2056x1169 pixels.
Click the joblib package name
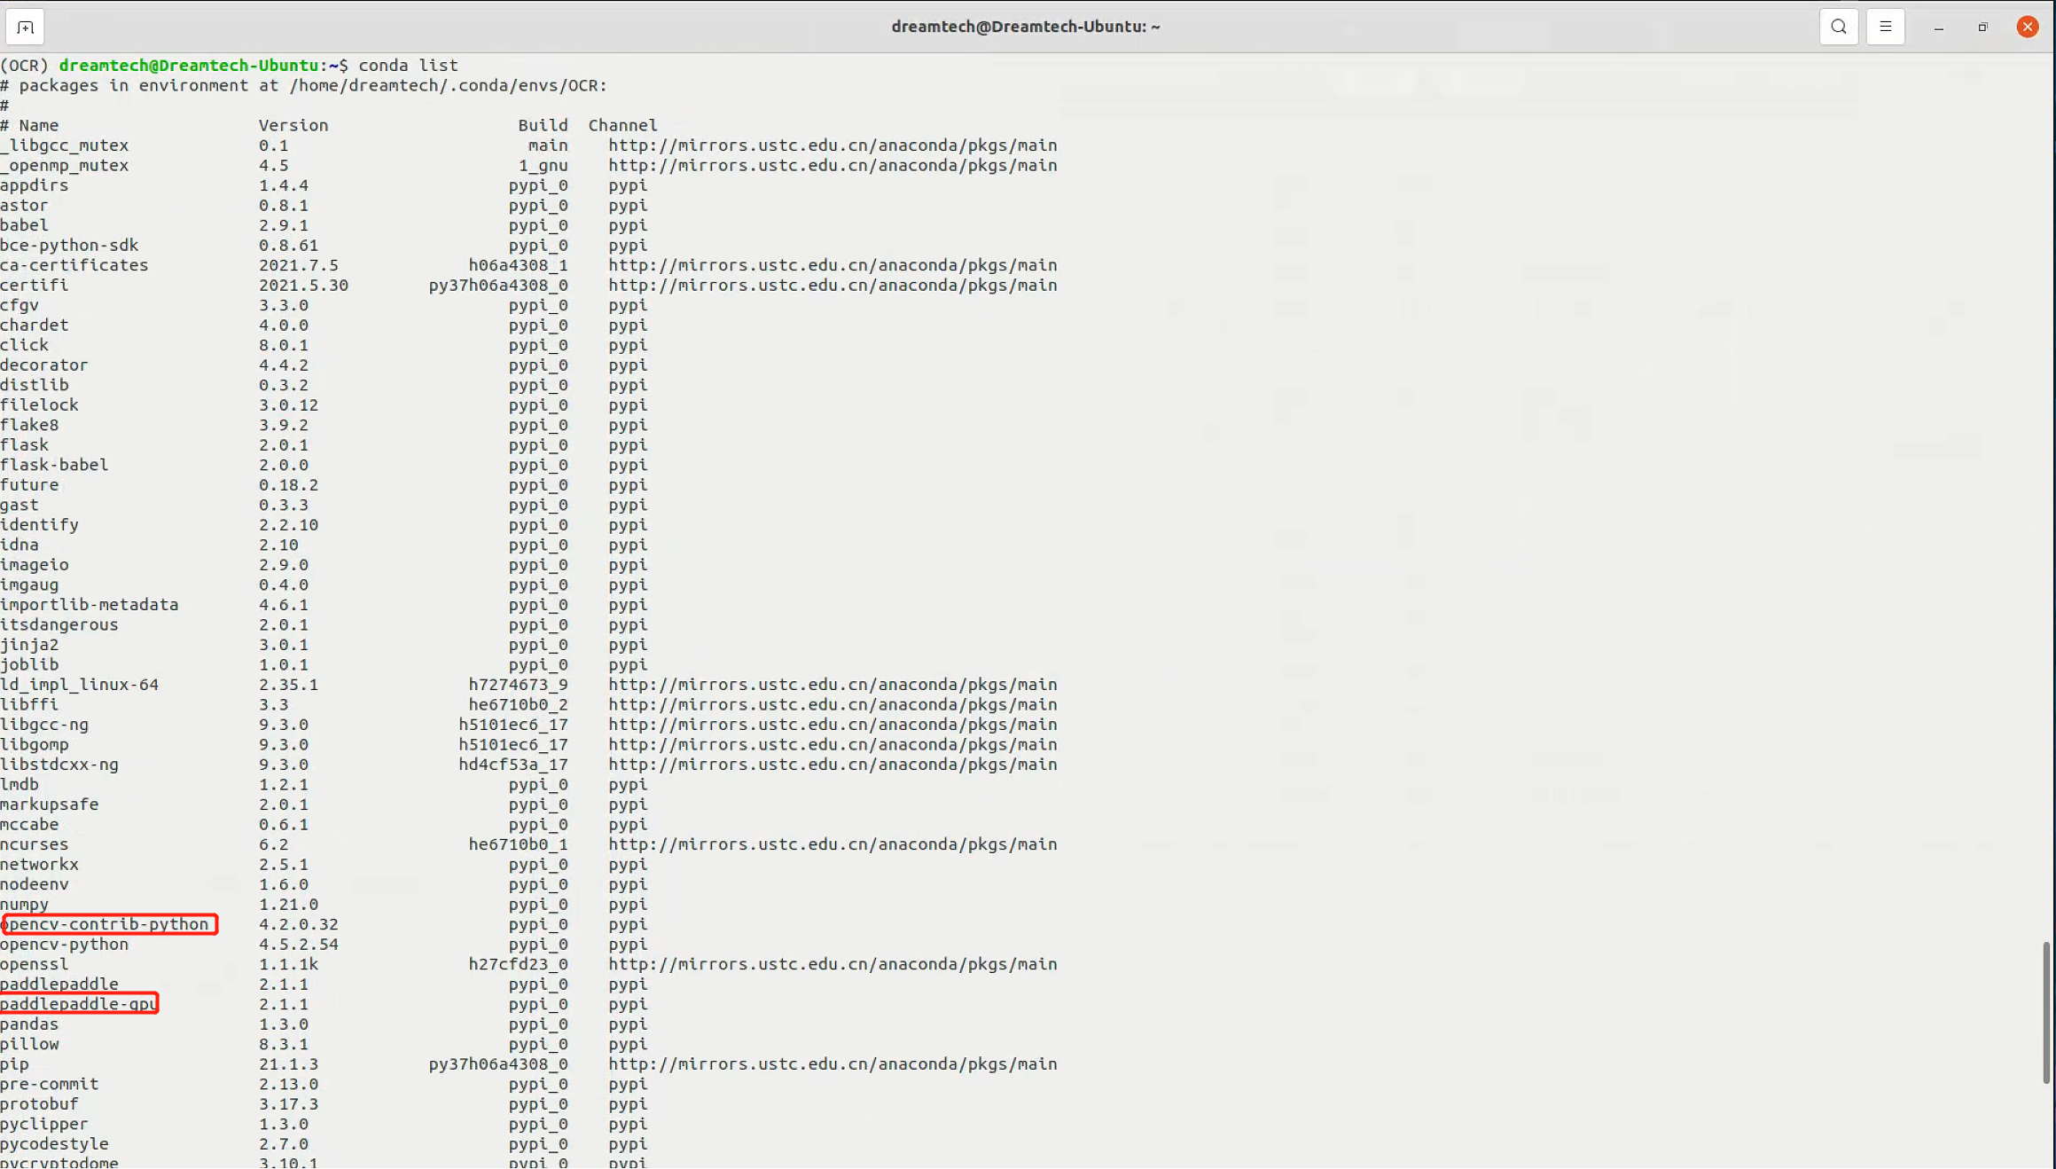pos(29,665)
